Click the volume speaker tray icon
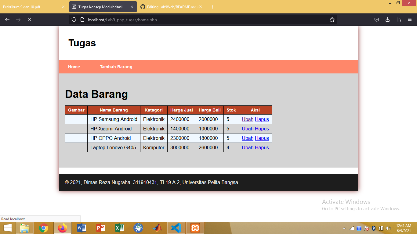This screenshot has width=417, height=234. pyautogui.click(x=388, y=228)
